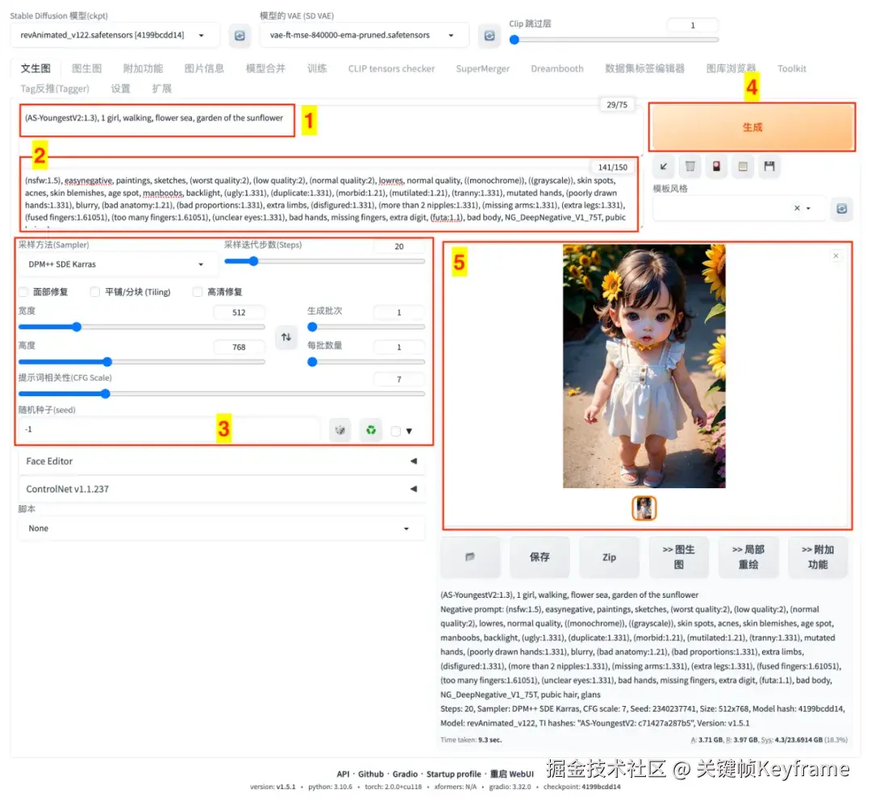
Task: Click the 重启 WebUI link
Action: [511, 774]
